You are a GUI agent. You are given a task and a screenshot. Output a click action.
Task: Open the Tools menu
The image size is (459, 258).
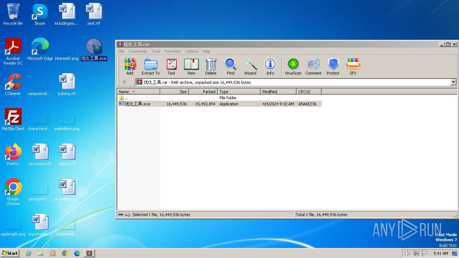pos(156,51)
